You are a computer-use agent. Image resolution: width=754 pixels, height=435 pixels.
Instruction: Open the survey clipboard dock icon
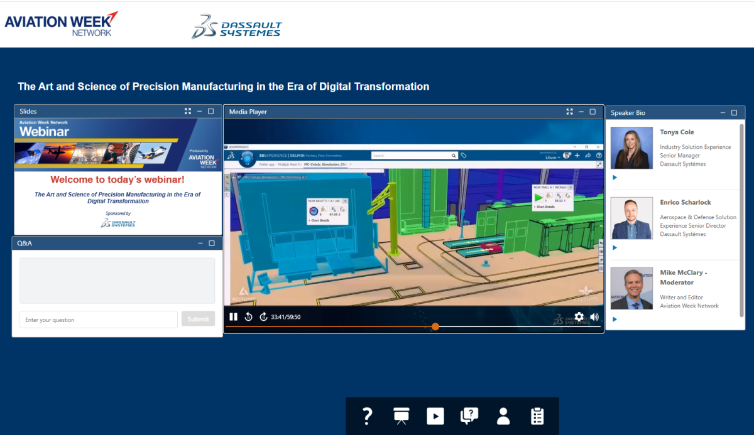point(537,416)
